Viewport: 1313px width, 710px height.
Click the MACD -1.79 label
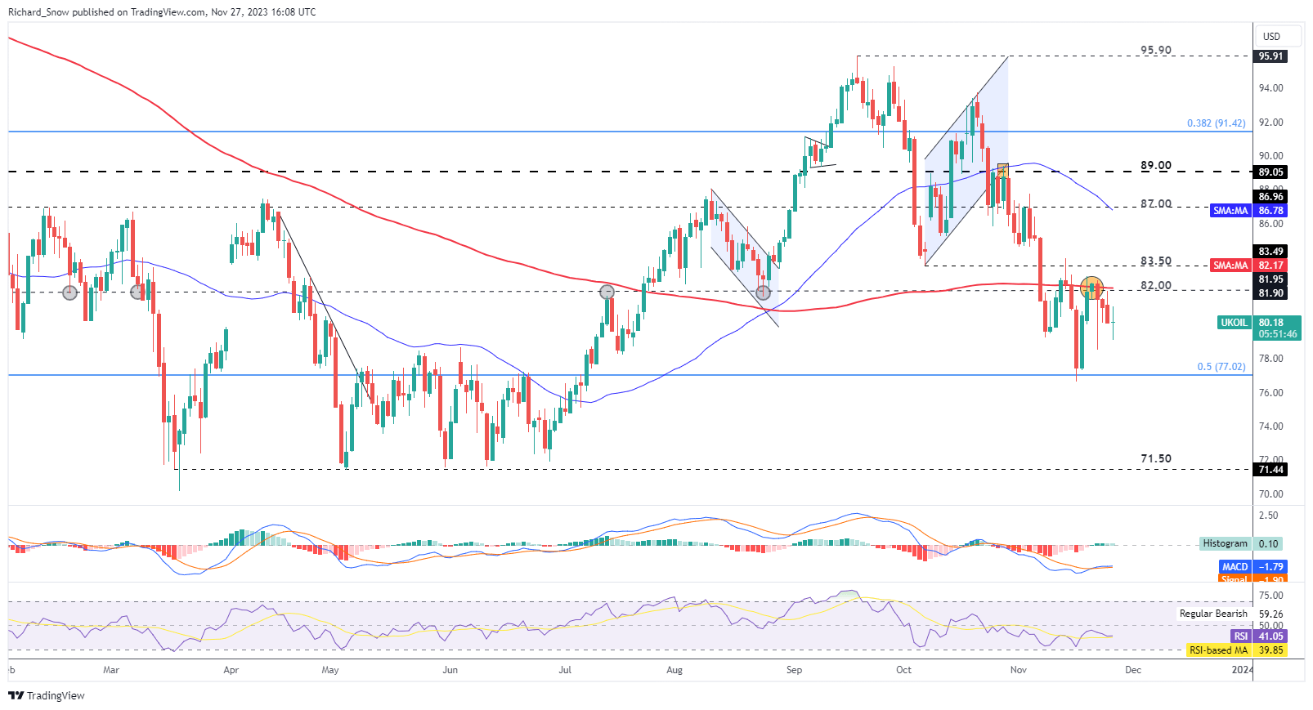pos(1253,566)
